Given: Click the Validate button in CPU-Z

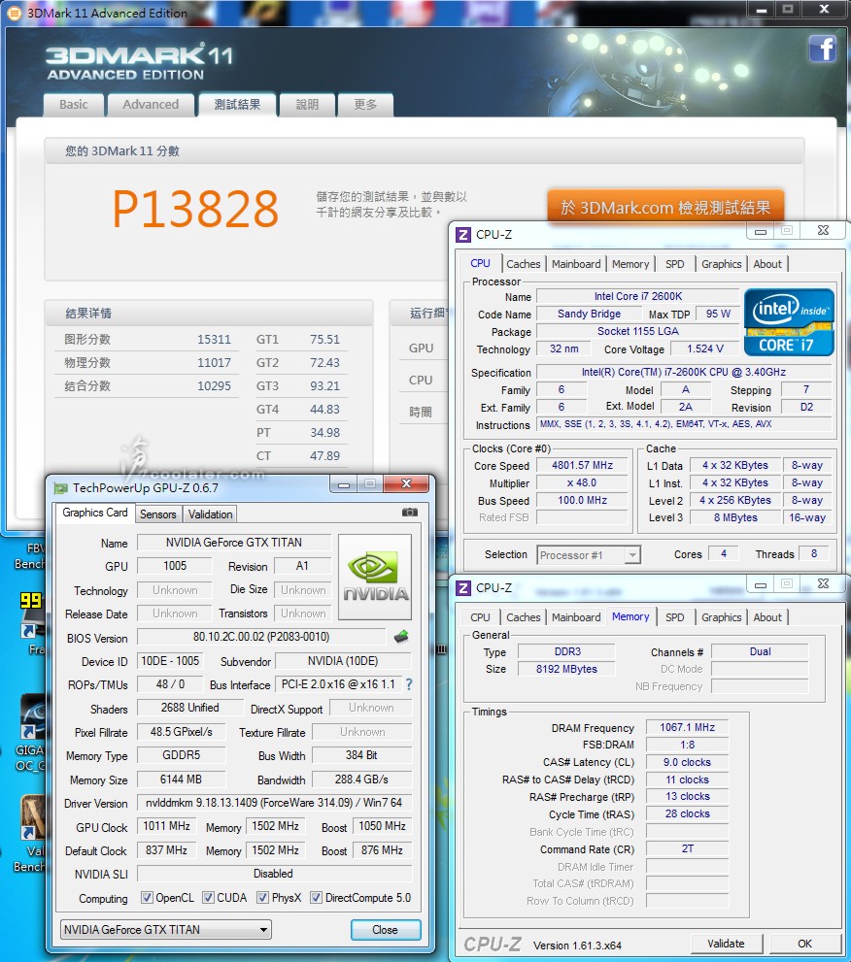Looking at the screenshot, I should point(726,944).
